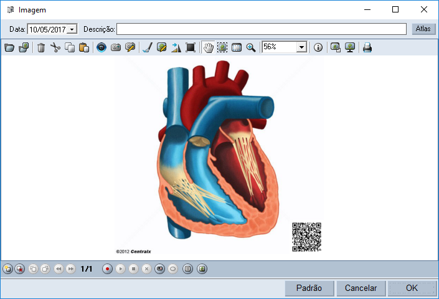Click the Descrição text field

[x=262, y=29]
